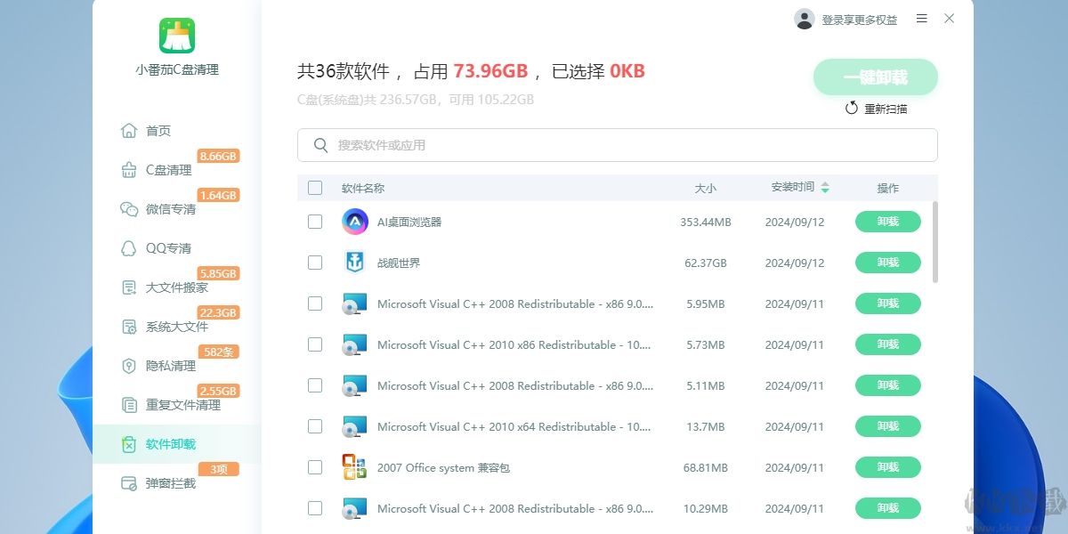Select checkbox for Visual C++ 2010 x86
Screen dimensions: 1068x534
(x=315, y=344)
